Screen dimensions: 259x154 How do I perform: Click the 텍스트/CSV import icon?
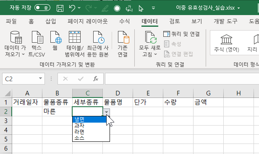(37, 37)
